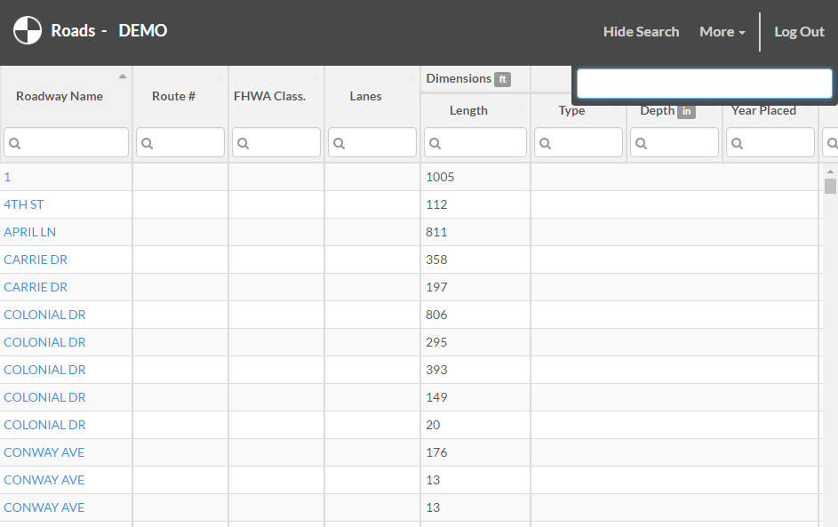Click magnifier icon in Year Placed filter
838x527 pixels.
(x=737, y=143)
